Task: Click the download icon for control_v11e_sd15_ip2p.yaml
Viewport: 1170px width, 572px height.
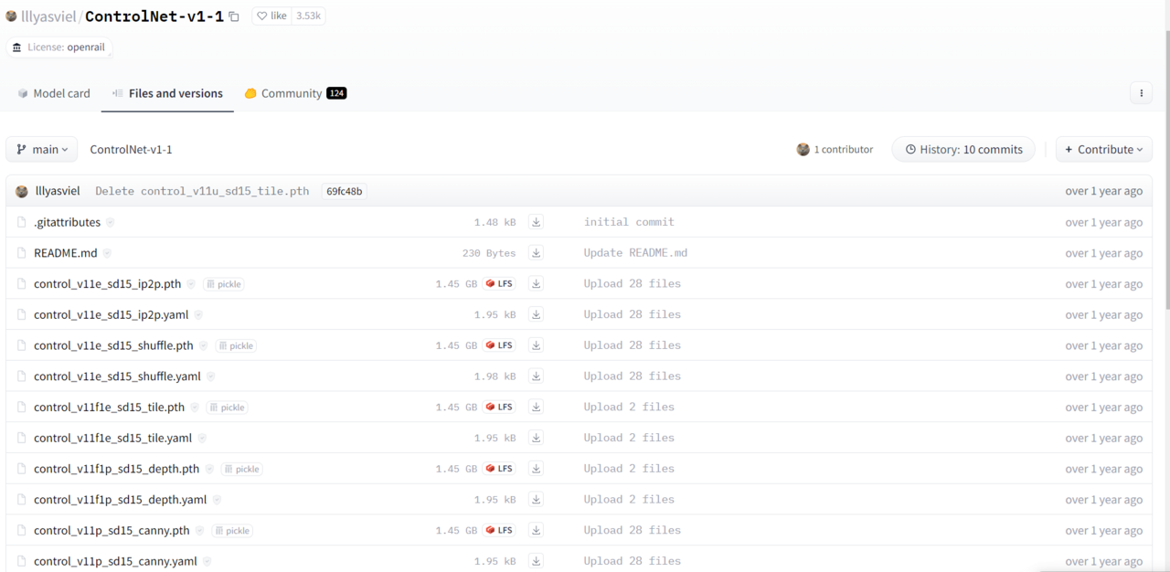Action: click(537, 314)
